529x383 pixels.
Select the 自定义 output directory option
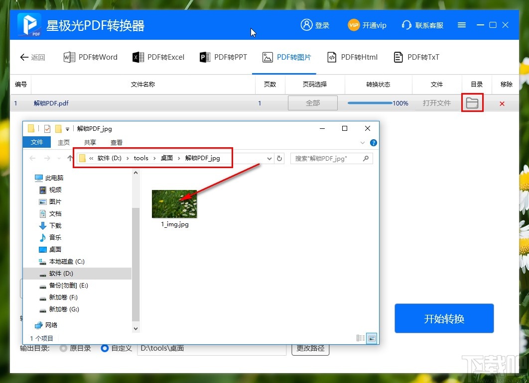click(105, 348)
